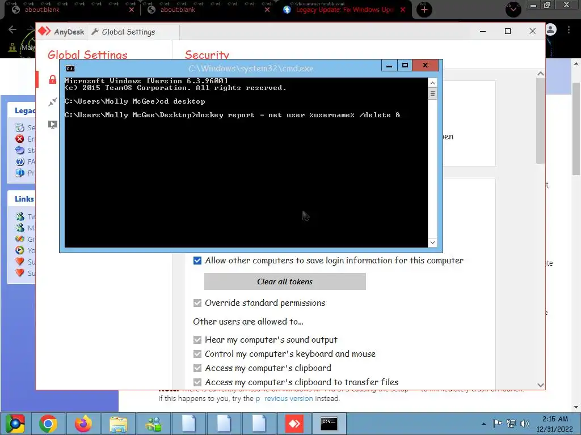Click AnyDesk settings scrollbar down arrow
This screenshot has width=581, height=435.
[541, 385]
